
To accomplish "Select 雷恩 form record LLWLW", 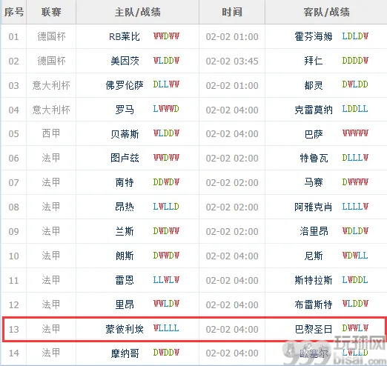I will pyautogui.click(x=166, y=279).
